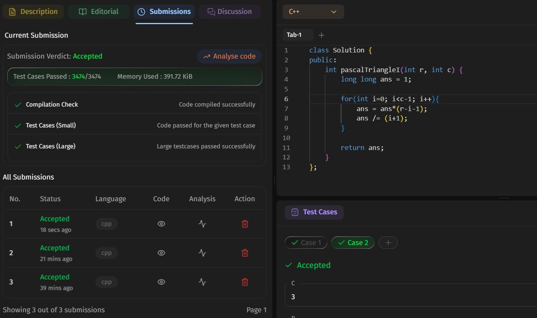Click the Accepted status from 18 secs ago

55,219
